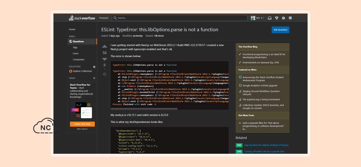This screenshot has width=361, height=167.
Task: Click the icon beside The [option] tag post
Action: point(240,99)
